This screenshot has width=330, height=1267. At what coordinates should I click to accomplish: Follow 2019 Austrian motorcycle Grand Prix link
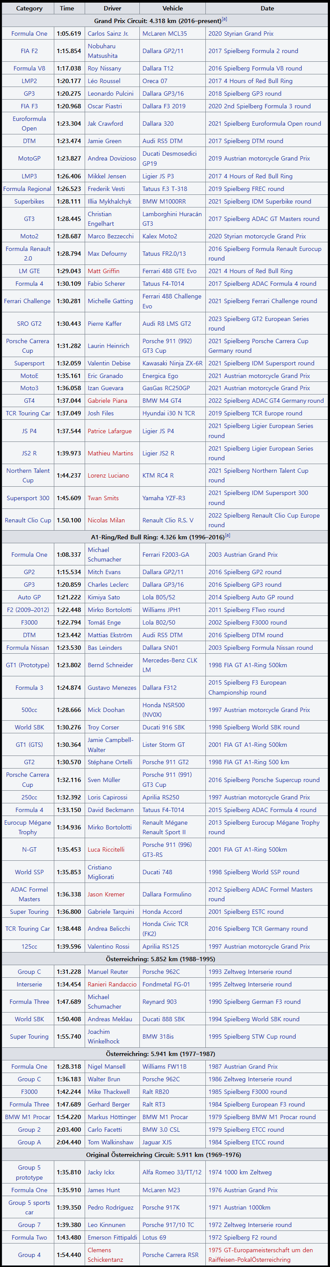coord(259,158)
